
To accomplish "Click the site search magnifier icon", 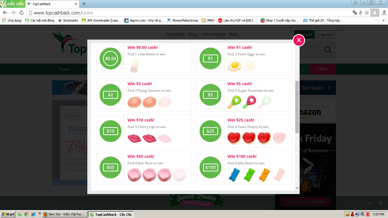I will tap(328, 50).
